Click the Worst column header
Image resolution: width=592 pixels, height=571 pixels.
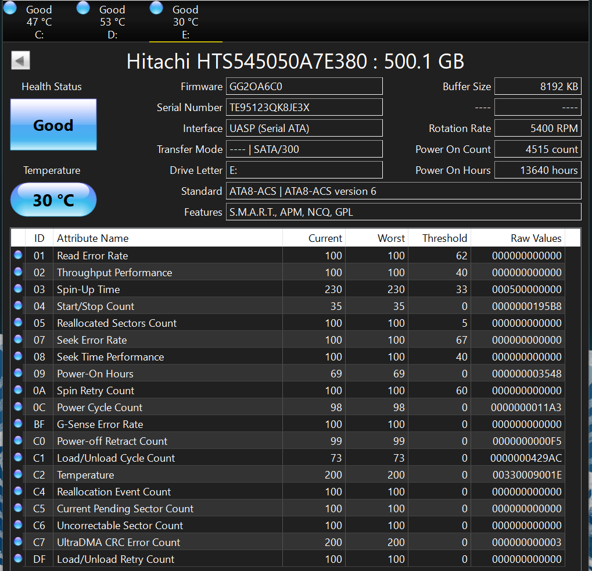[376, 238]
